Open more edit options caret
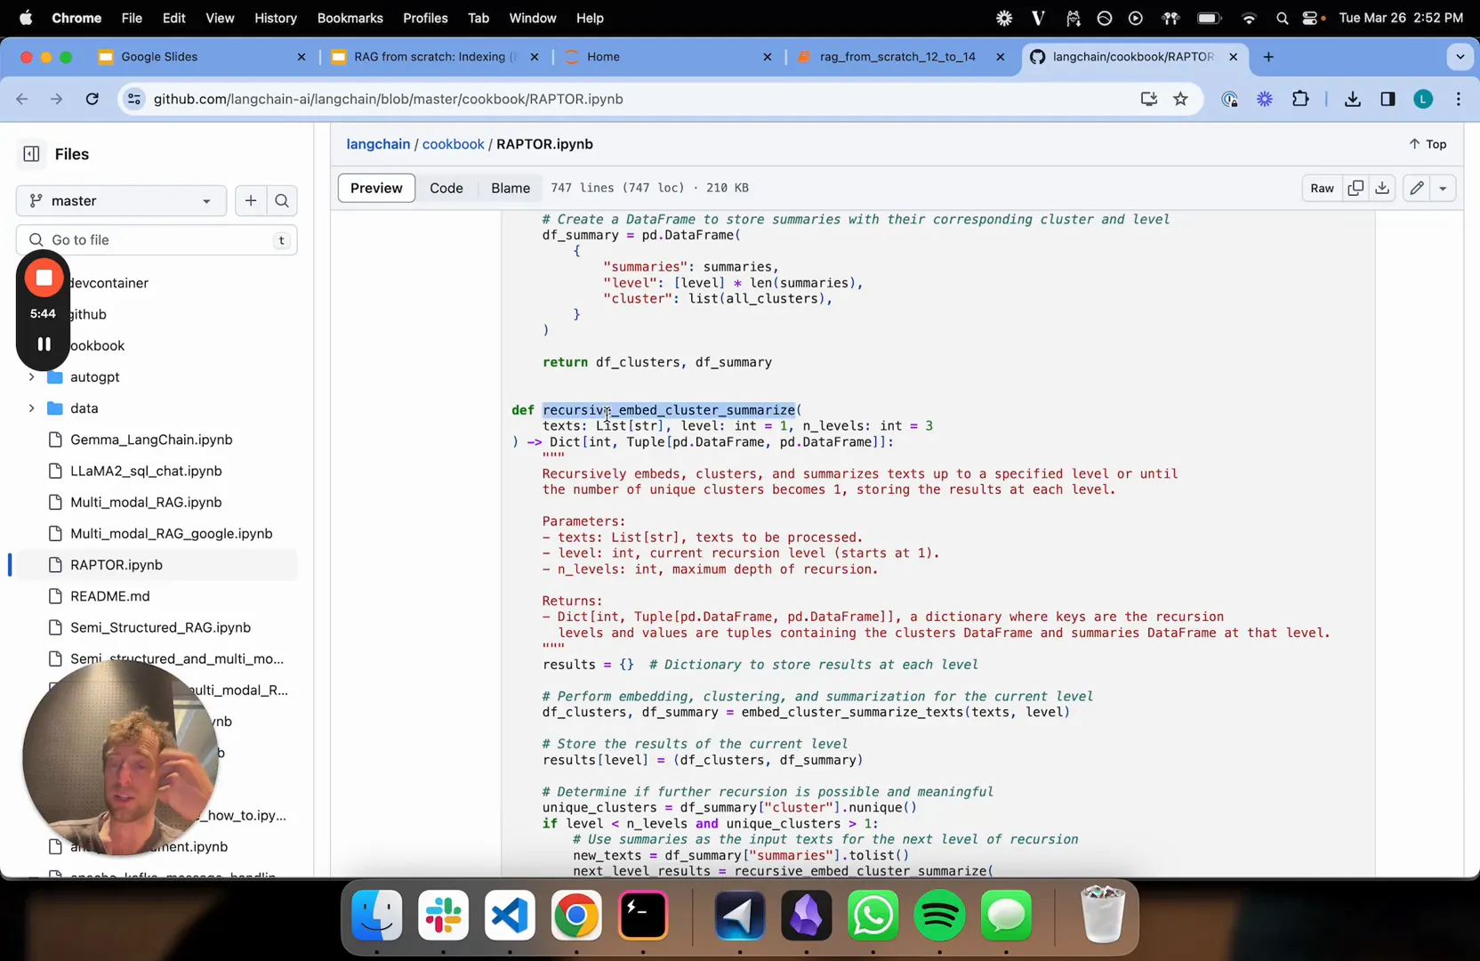 (1443, 188)
